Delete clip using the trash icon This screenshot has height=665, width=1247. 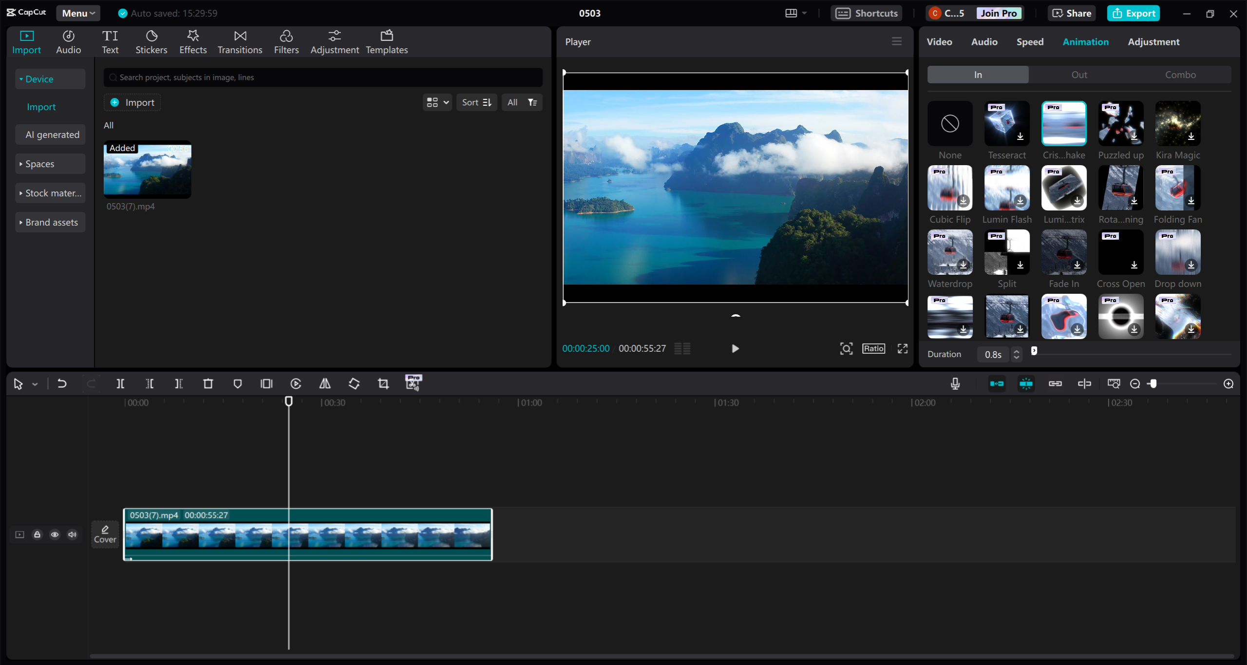coord(208,383)
